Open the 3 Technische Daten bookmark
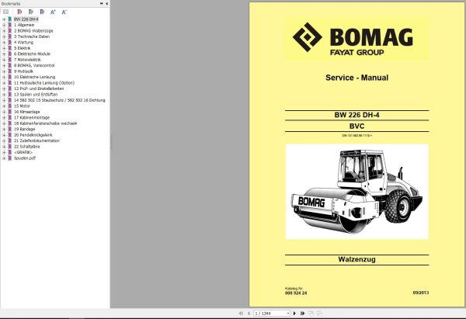 pos(32,36)
